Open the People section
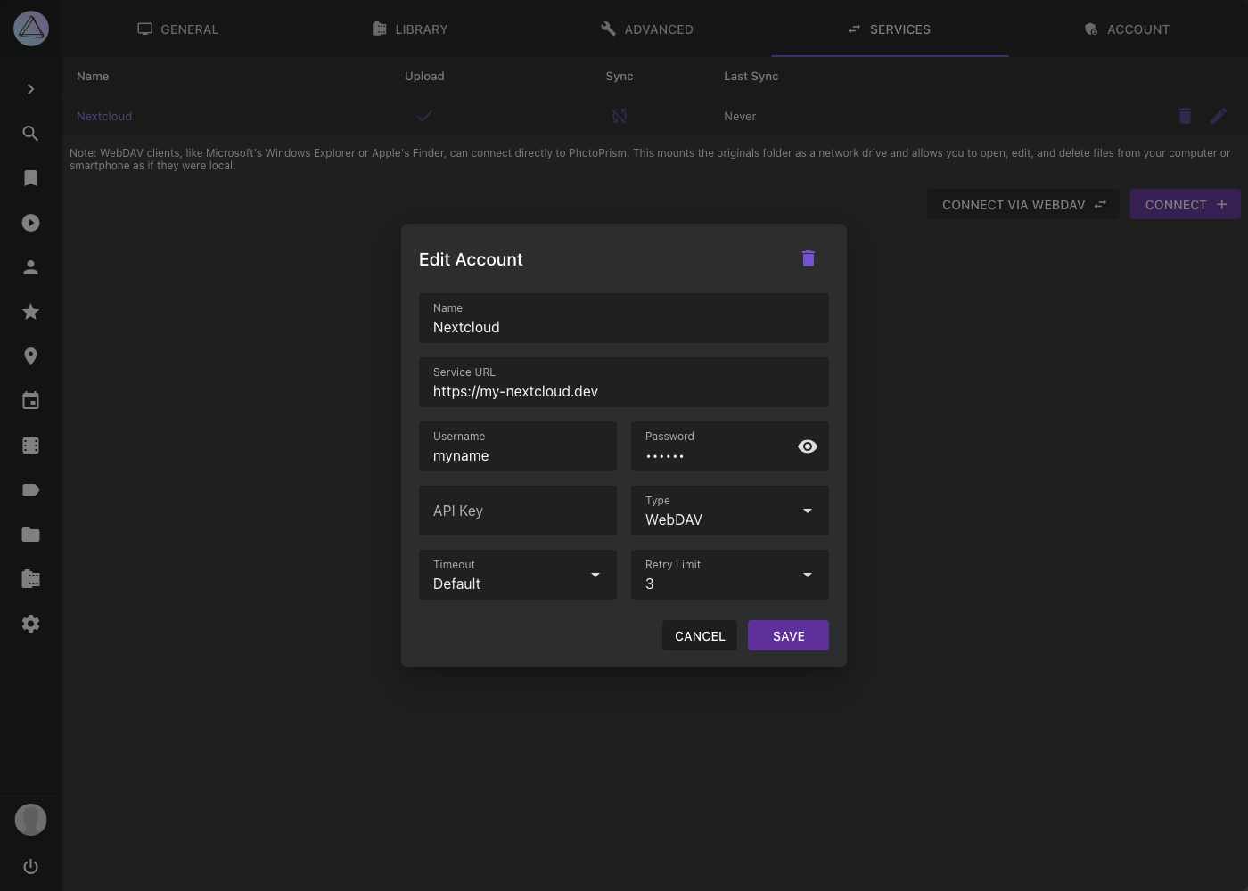1248x891 pixels. [30, 266]
